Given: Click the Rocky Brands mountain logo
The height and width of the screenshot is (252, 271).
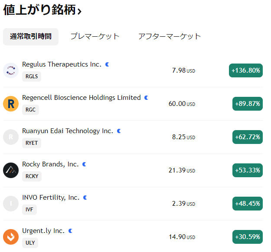Looking at the screenshot, I should pyautogui.click(x=11, y=170).
